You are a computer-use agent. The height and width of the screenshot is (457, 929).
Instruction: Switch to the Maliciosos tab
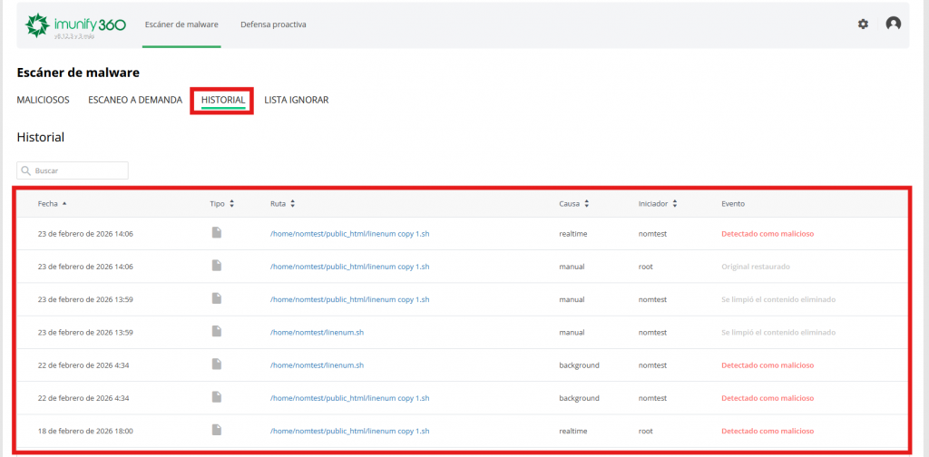(x=43, y=100)
